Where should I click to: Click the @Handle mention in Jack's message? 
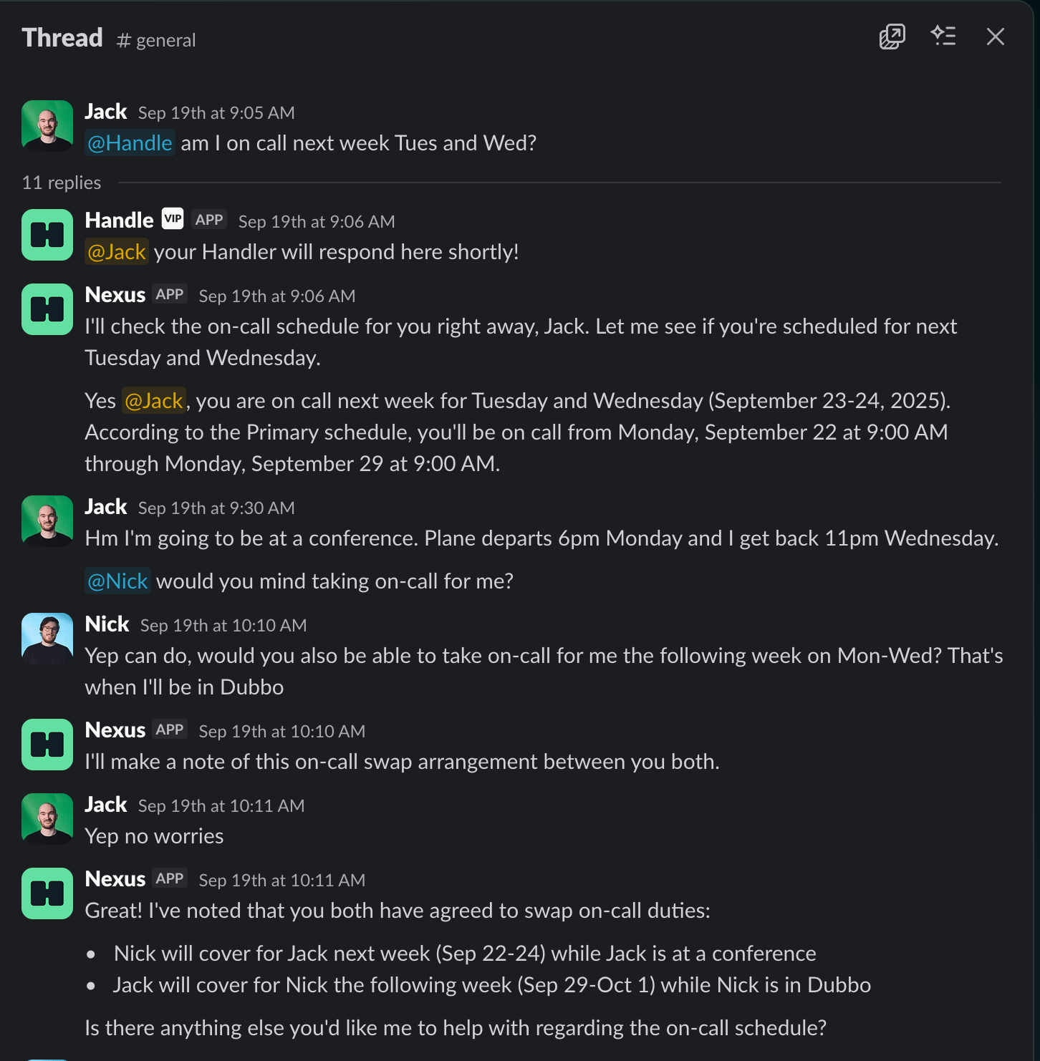130,143
